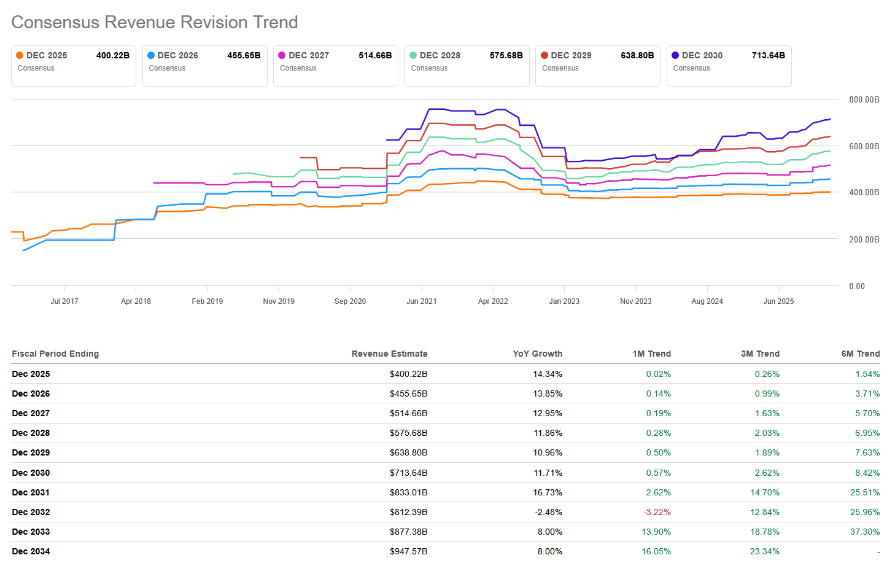Select the Dec 2025 table row label
The image size is (895, 566).
(x=31, y=374)
